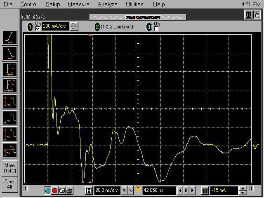Click the channel 2 green number button
Viewport: 264px width, 198px height.
[97, 27]
